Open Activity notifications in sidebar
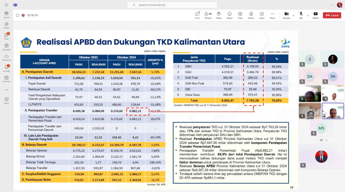345x192 pixels. pos(6,68)
